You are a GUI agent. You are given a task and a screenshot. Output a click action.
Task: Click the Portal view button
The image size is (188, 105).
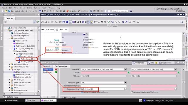click(x=11, y=100)
